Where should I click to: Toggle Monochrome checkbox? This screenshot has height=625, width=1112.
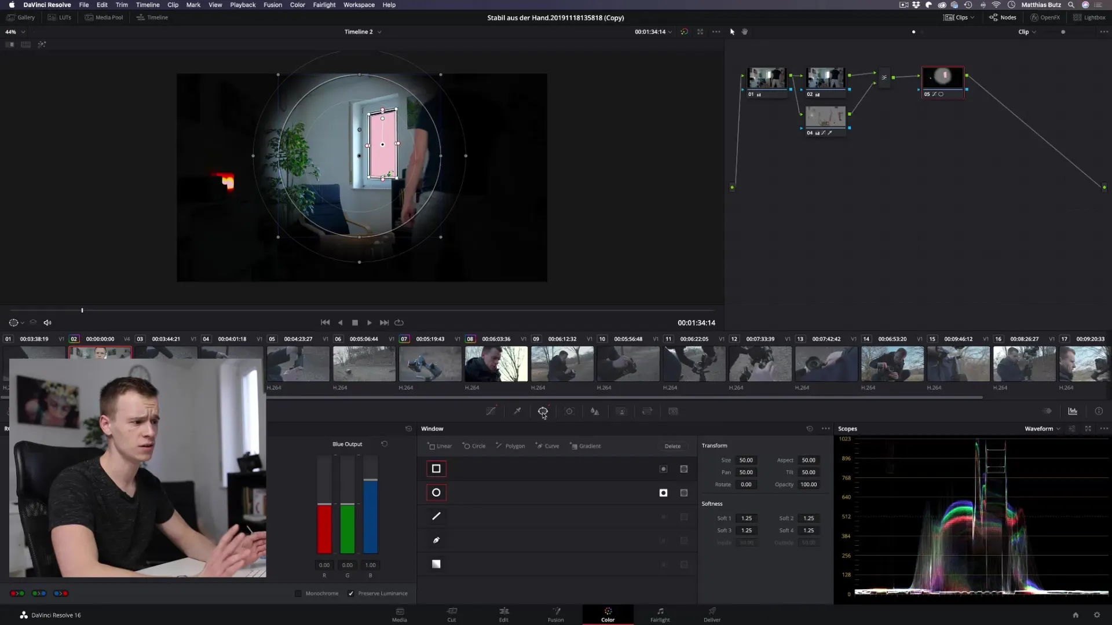pos(298,594)
